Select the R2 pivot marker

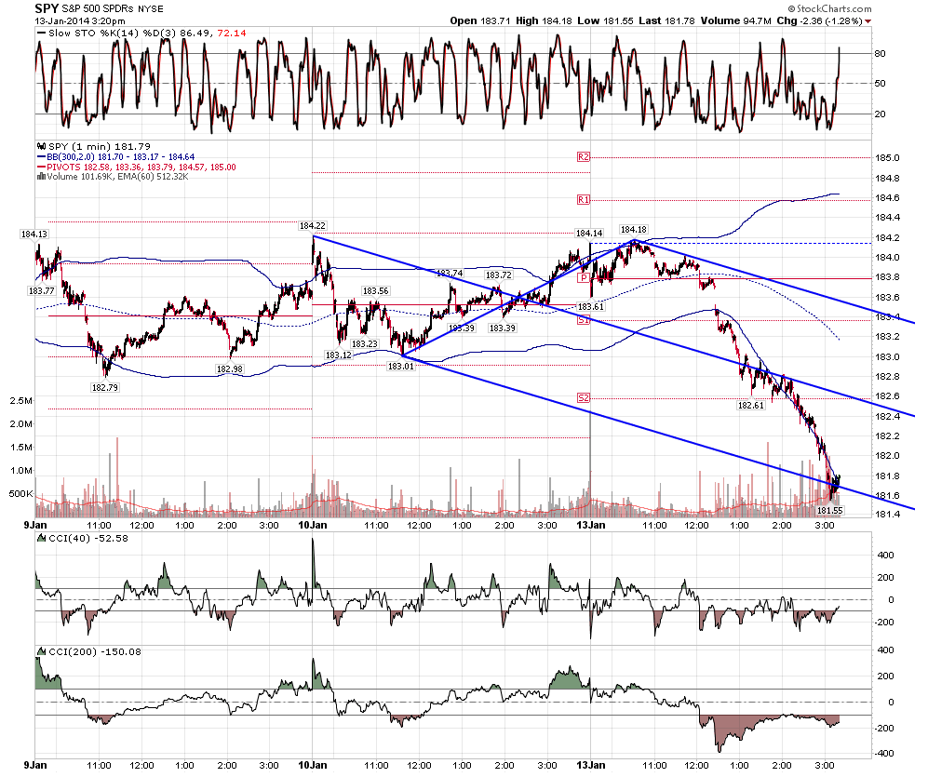(584, 157)
